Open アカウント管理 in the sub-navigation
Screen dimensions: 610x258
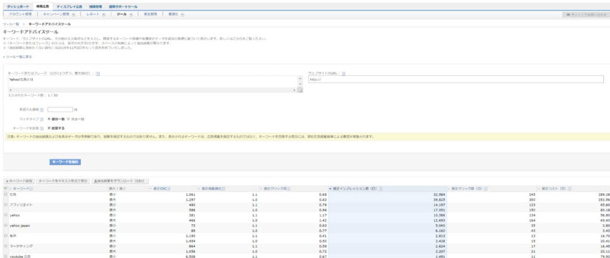[x=20, y=14]
